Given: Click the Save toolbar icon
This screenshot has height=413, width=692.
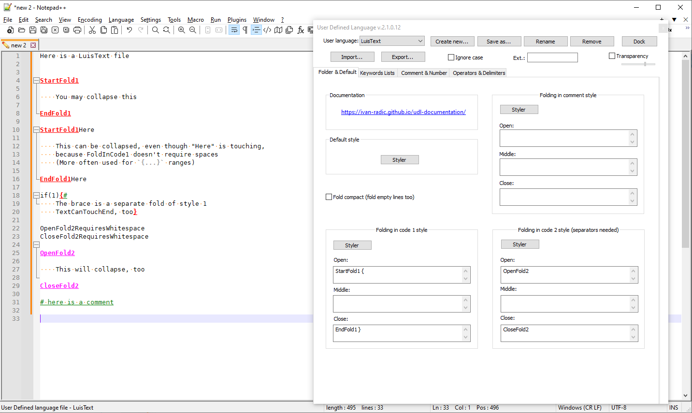Looking at the screenshot, I should 33,30.
